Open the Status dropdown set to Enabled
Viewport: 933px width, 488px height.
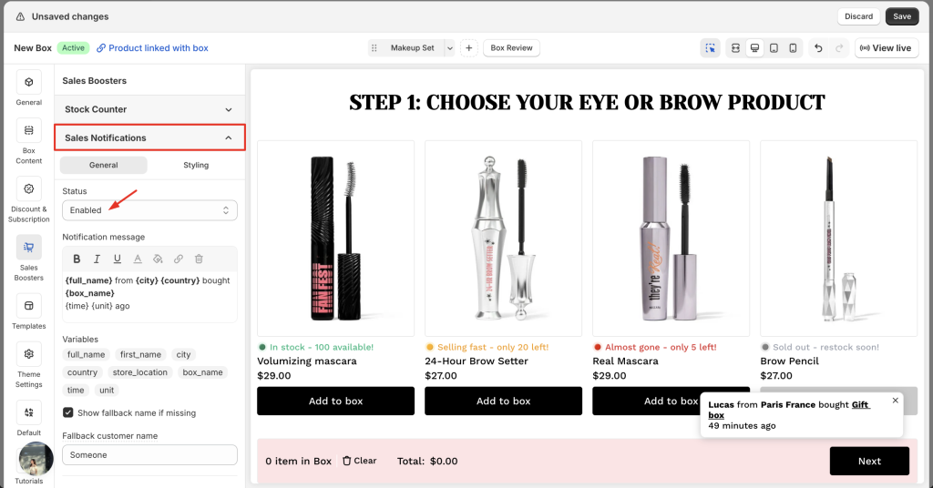149,210
